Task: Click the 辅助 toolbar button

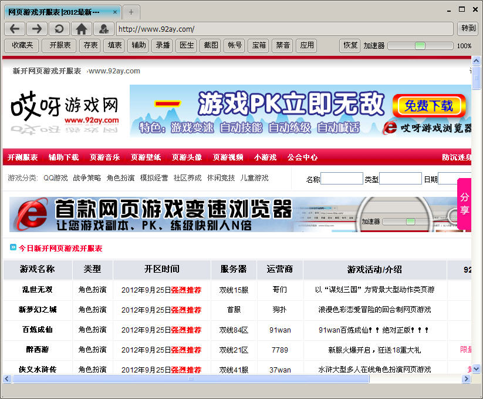Action: tap(139, 45)
